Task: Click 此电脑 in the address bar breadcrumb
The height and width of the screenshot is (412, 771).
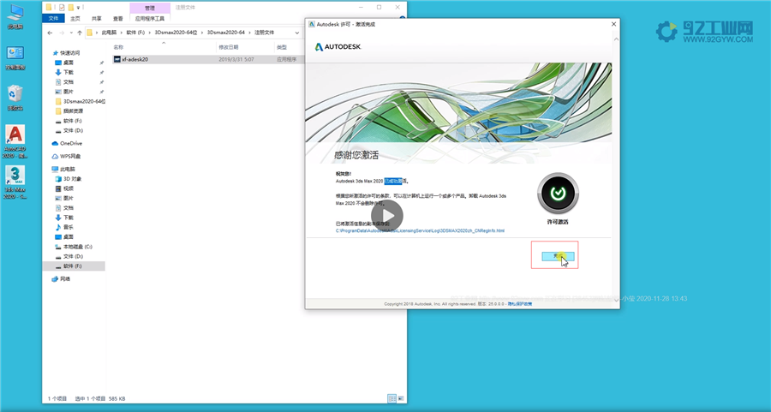Action: 109,33
